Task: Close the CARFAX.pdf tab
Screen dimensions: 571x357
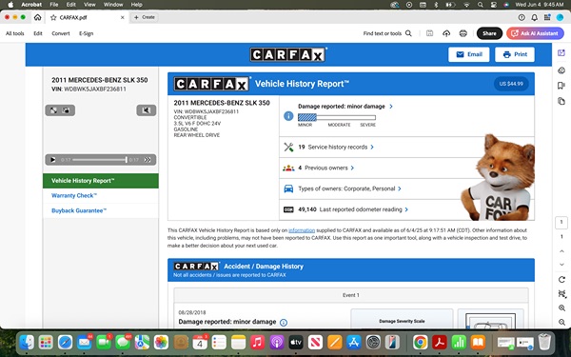Action: coord(123,17)
